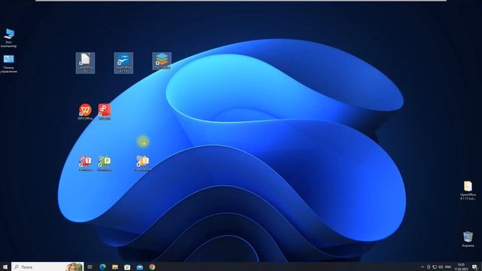The image size is (482, 271).
Task: Select the OpenOffice 4.1.15 desktop shortcut
Action: (x=124, y=63)
